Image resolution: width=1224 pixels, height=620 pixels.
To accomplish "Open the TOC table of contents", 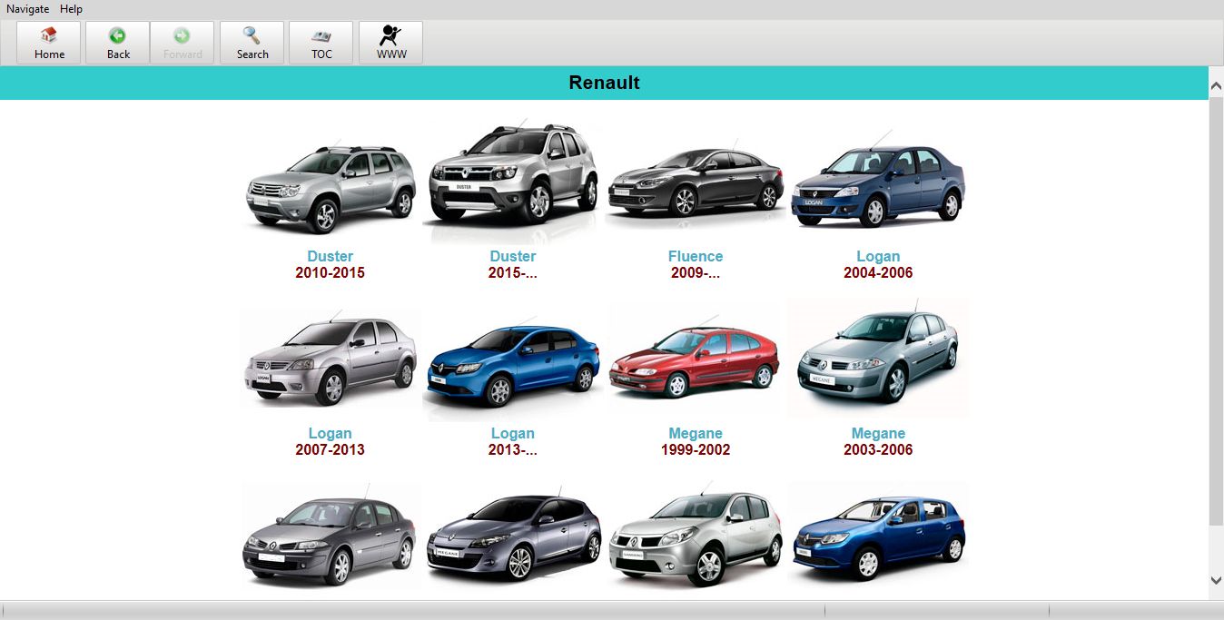I will click(x=321, y=43).
